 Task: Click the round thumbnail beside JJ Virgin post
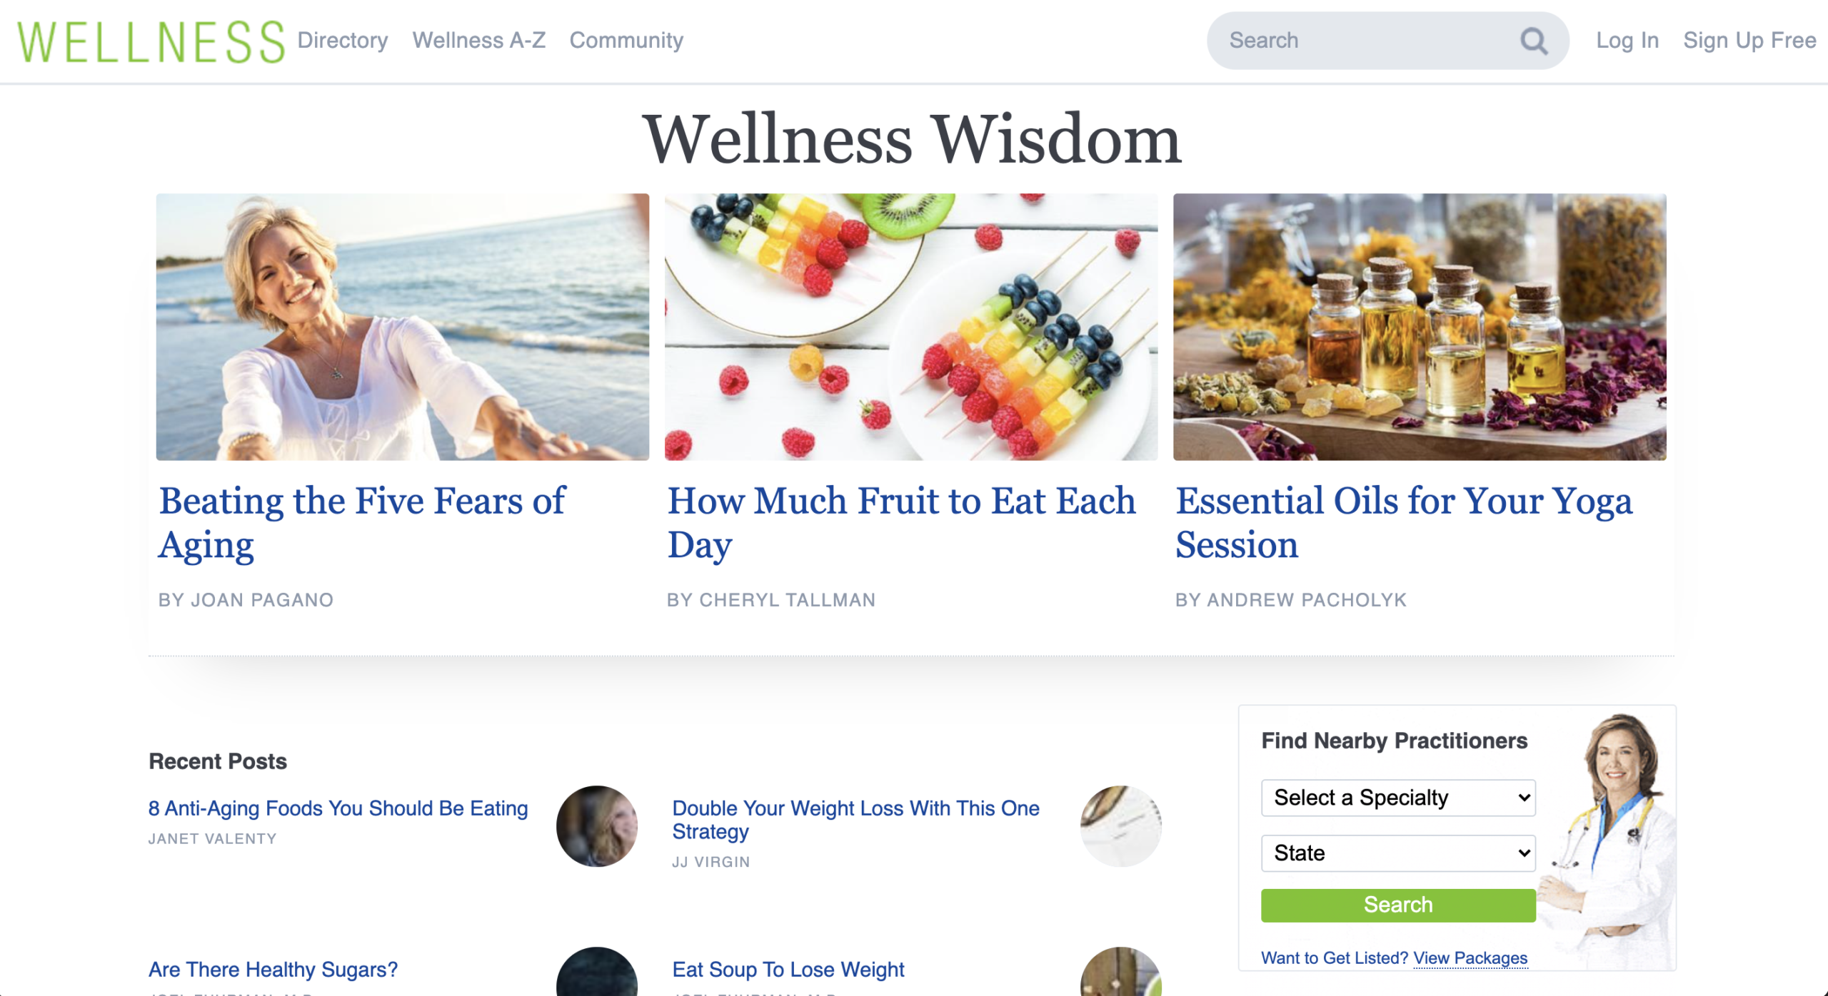tap(1121, 826)
